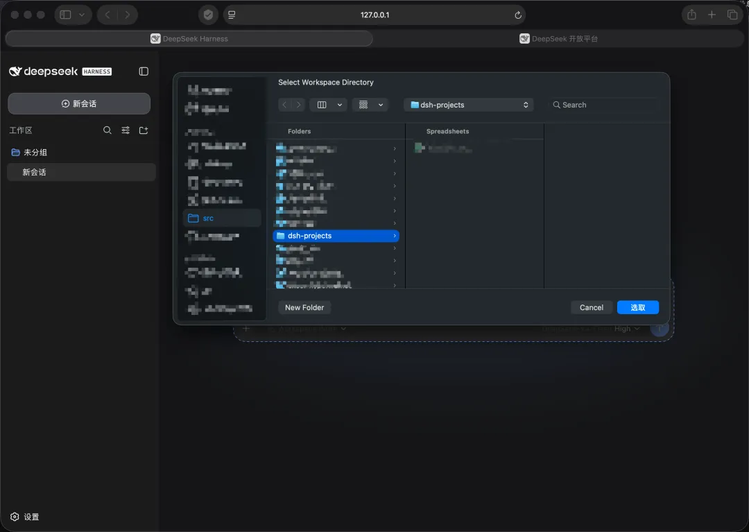
Task: Collapse the DeepSeek sidebar panel icon
Action: [x=144, y=71]
